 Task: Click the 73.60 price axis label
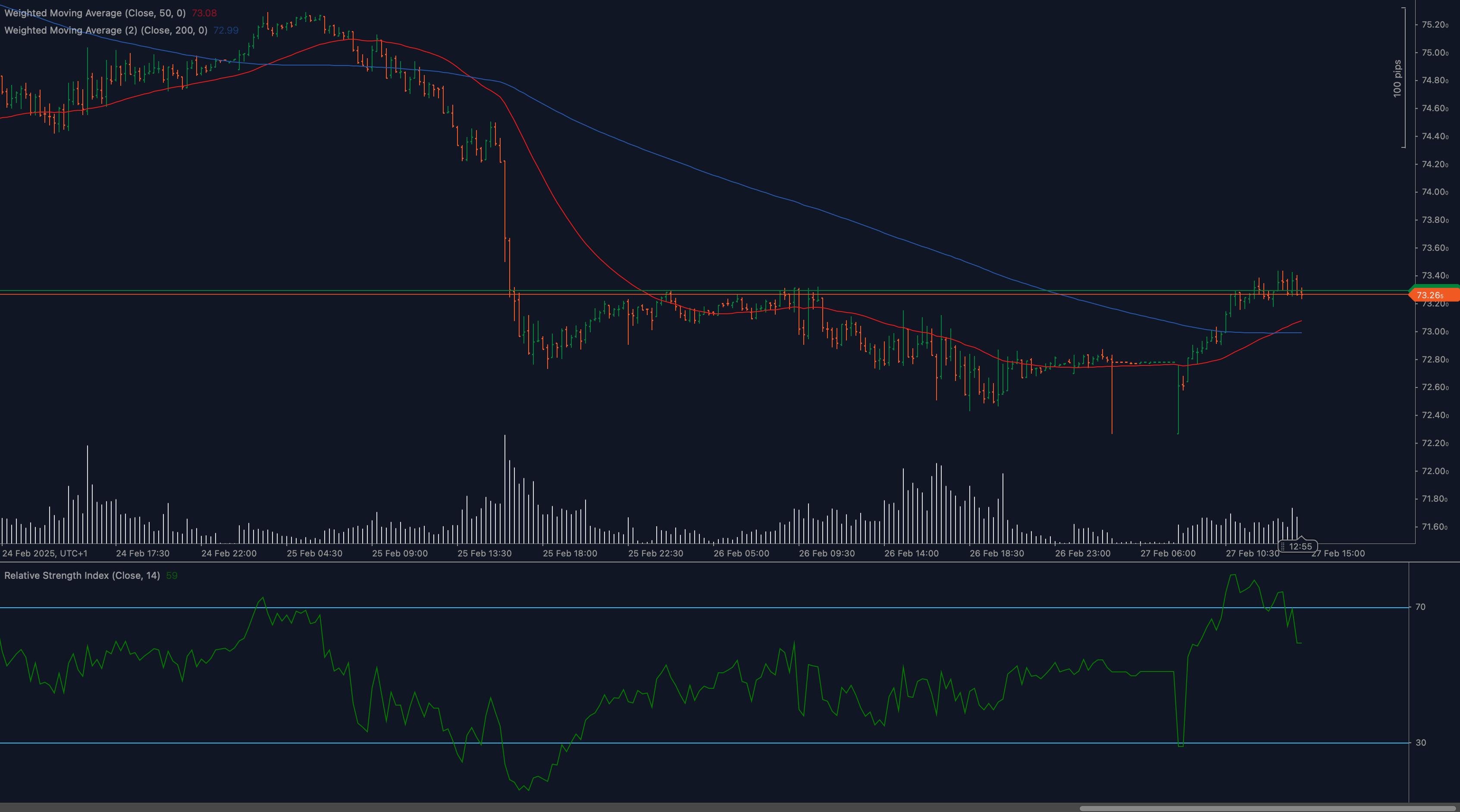click(1435, 248)
